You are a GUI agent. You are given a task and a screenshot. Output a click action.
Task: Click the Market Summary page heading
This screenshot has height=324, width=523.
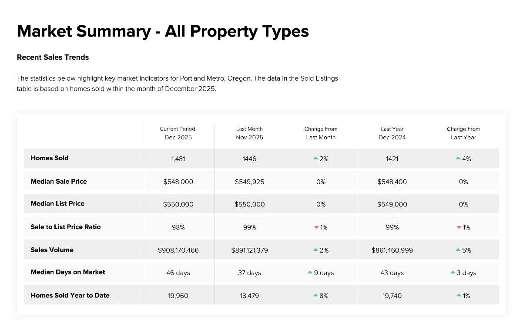point(163,32)
